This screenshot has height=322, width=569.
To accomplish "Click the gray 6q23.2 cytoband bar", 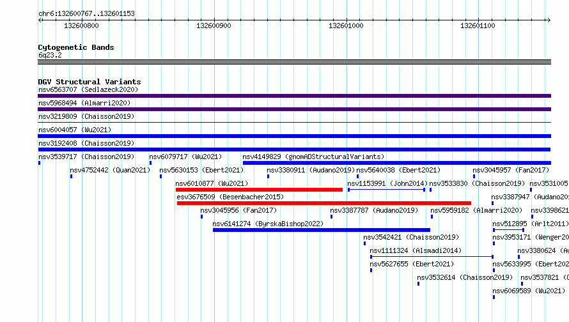I will click(294, 62).
